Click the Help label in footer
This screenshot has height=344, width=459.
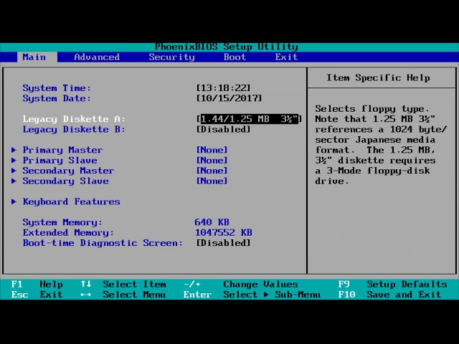click(51, 285)
